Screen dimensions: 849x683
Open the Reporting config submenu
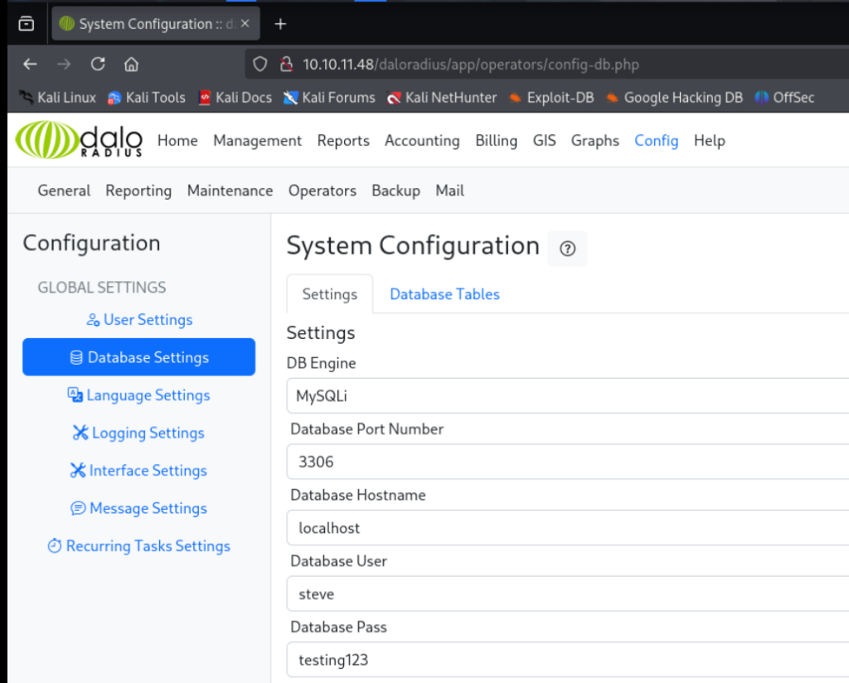138,191
